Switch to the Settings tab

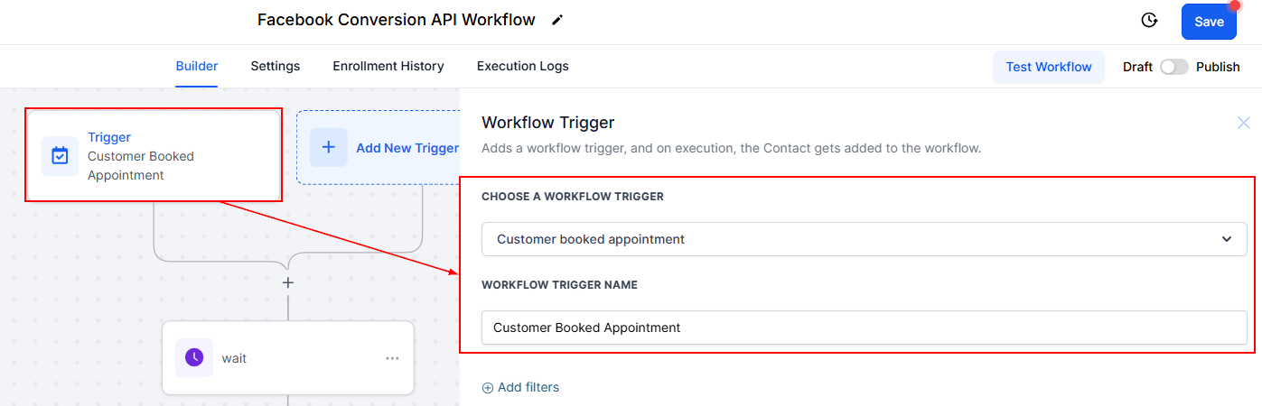[276, 66]
